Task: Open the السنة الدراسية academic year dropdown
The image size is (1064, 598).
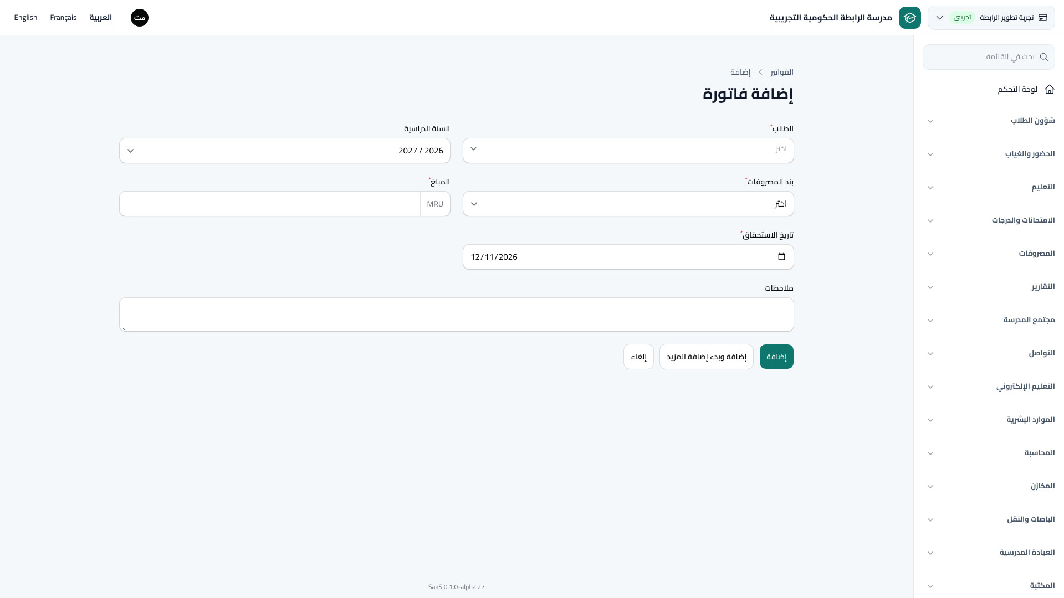Action: [284, 151]
